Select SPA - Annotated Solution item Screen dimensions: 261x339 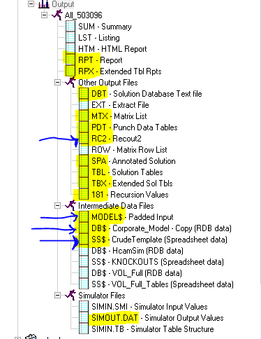[x=133, y=161]
